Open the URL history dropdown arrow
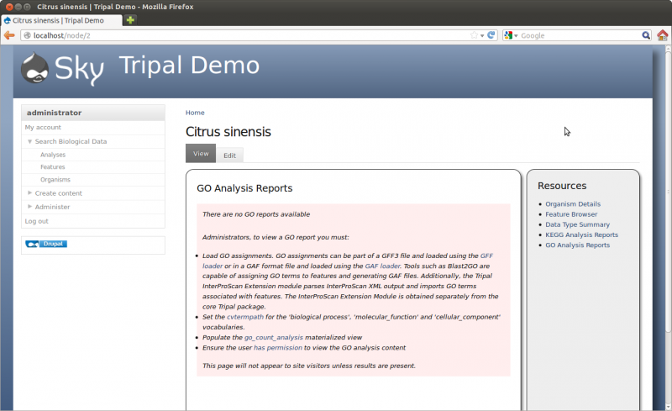This screenshot has width=672, height=411. click(482, 35)
